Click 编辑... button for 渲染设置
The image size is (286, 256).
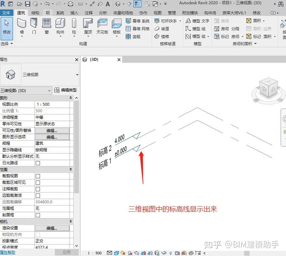pos(52,228)
